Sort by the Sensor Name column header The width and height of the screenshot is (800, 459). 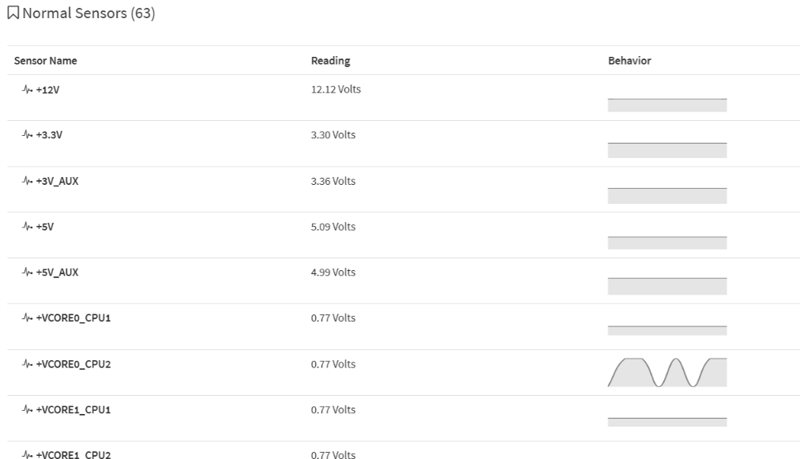point(46,61)
